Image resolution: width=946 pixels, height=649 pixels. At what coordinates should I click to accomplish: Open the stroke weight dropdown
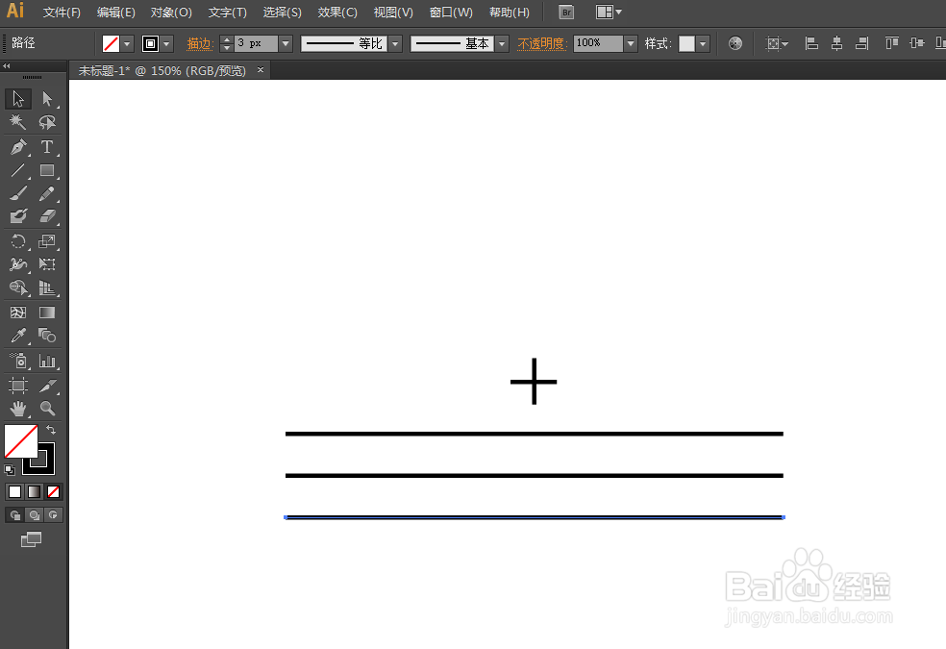click(x=285, y=43)
